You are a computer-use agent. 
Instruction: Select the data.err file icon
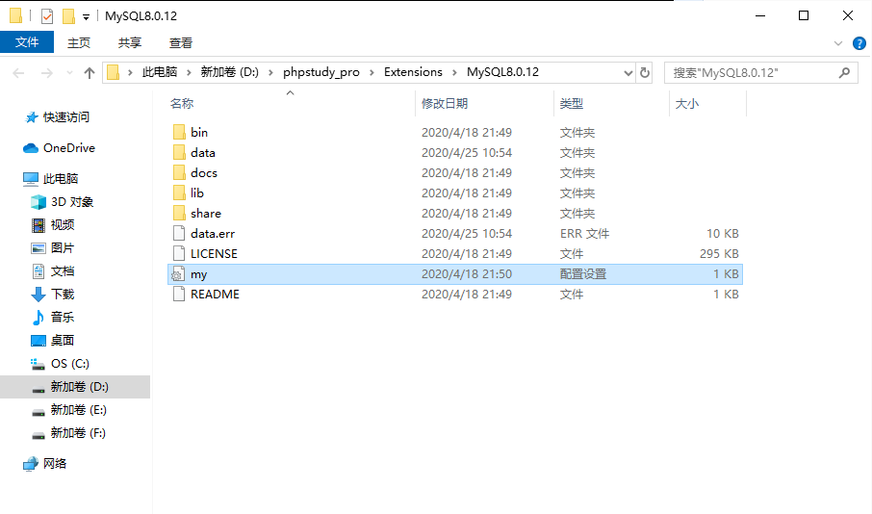point(178,234)
